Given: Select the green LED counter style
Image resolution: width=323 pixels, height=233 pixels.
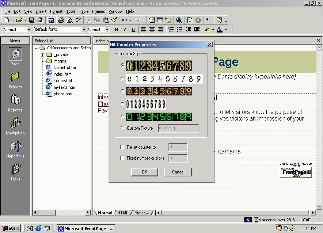Looking at the screenshot, I should pyautogui.click(x=123, y=117).
